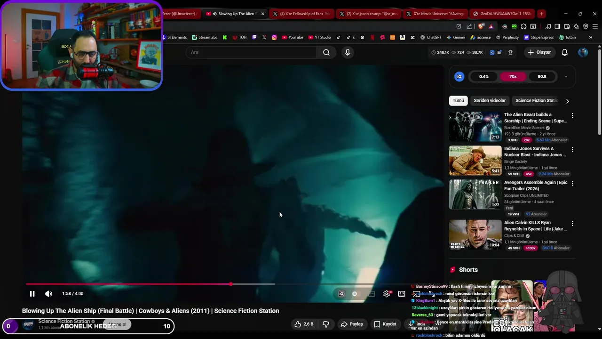Activate voice search microphone
This screenshot has width=602, height=339.
(348, 52)
